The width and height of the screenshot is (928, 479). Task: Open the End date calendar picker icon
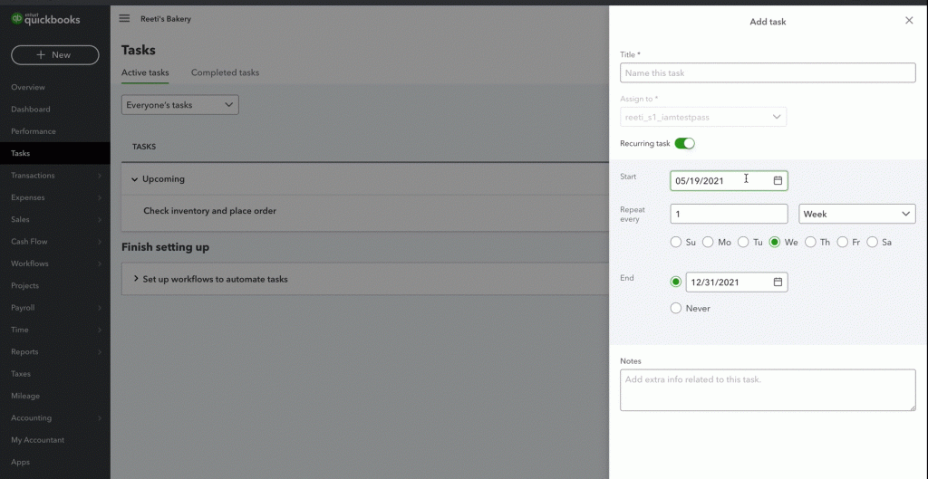pos(778,283)
